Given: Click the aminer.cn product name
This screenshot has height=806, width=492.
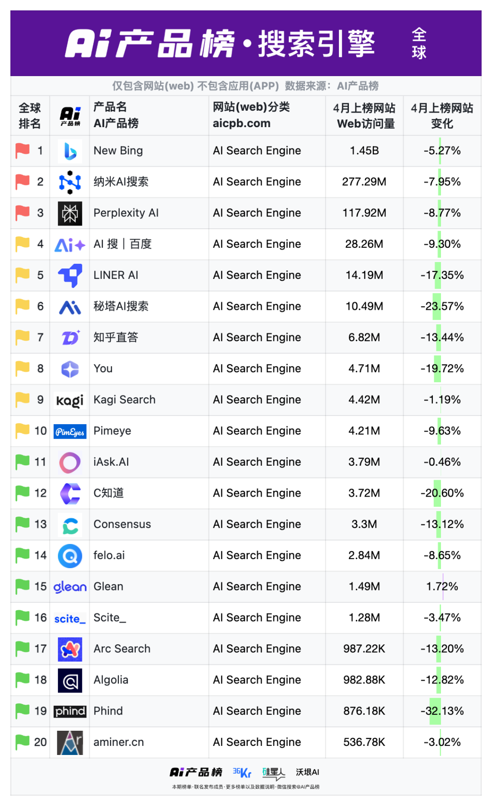Looking at the screenshot, I should 118,742.
